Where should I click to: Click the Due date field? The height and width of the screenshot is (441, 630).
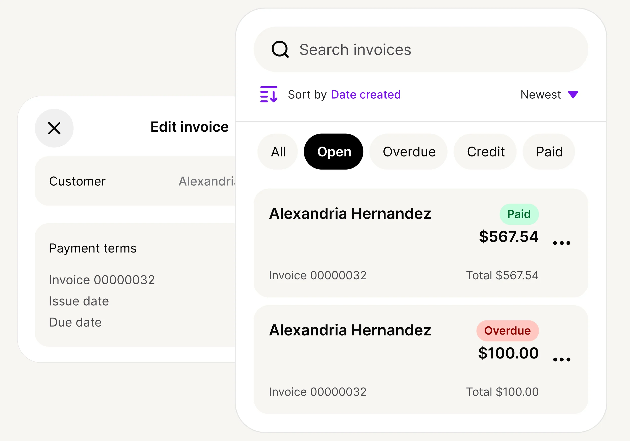click(75, 322)
